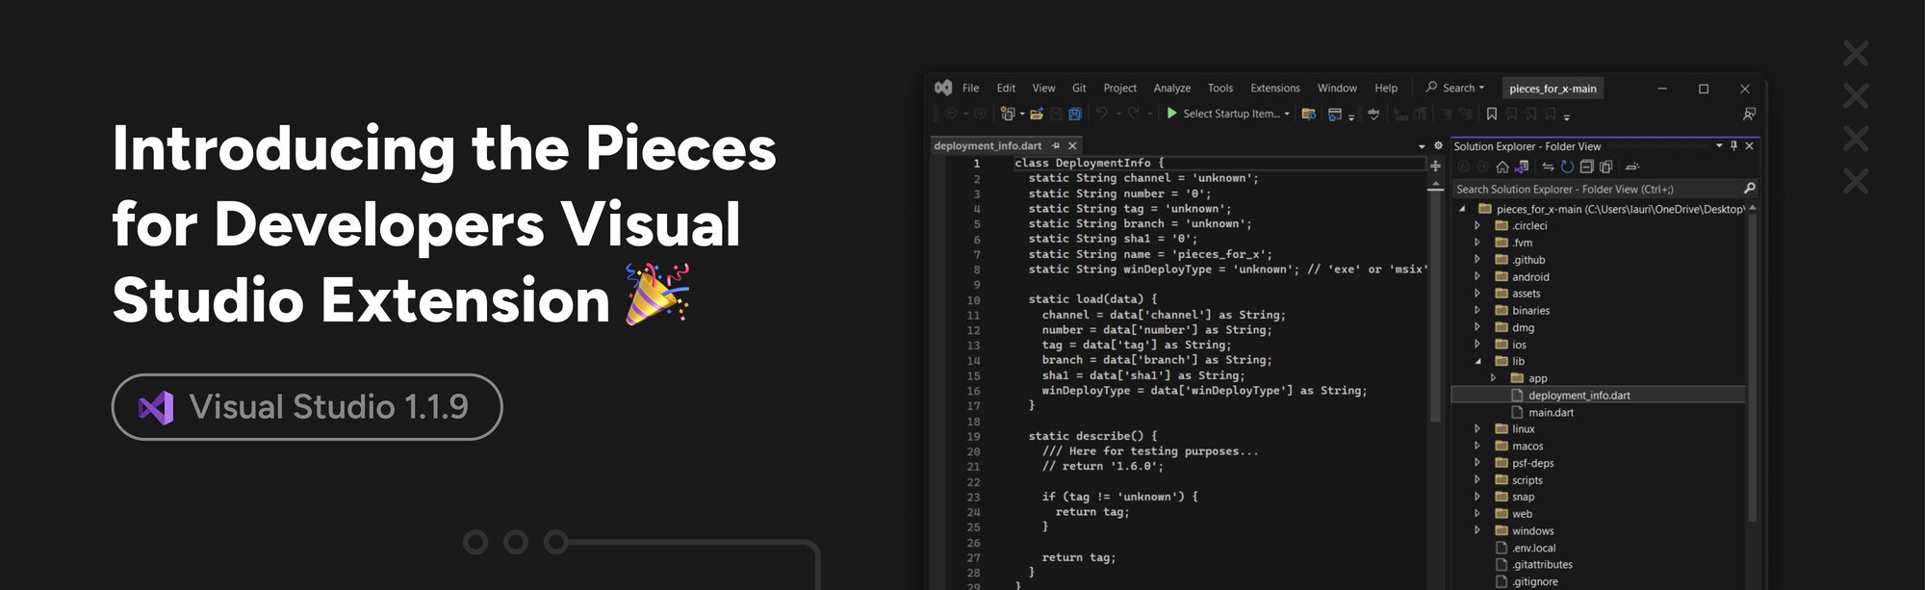Viewport: 1925px width, 590px height.
Task: Refresh the Solution Explorer folder view
Action: (x=1567, y=167)
